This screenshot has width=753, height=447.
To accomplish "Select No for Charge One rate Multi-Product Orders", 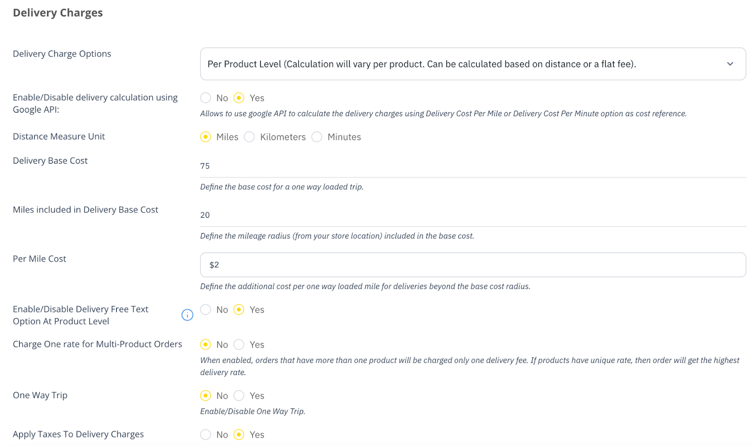I will 206,345.
